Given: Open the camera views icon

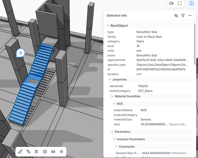Looking at the screenshot, I should tap(171, 3).
